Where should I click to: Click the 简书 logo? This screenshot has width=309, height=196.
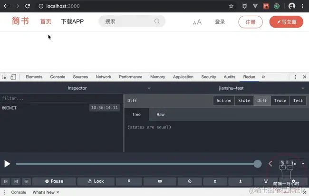20,21
